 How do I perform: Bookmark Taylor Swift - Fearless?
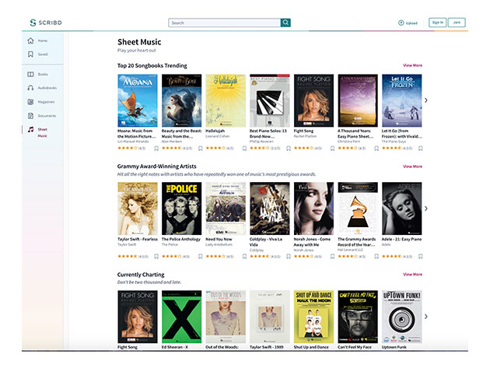[156, 257]
